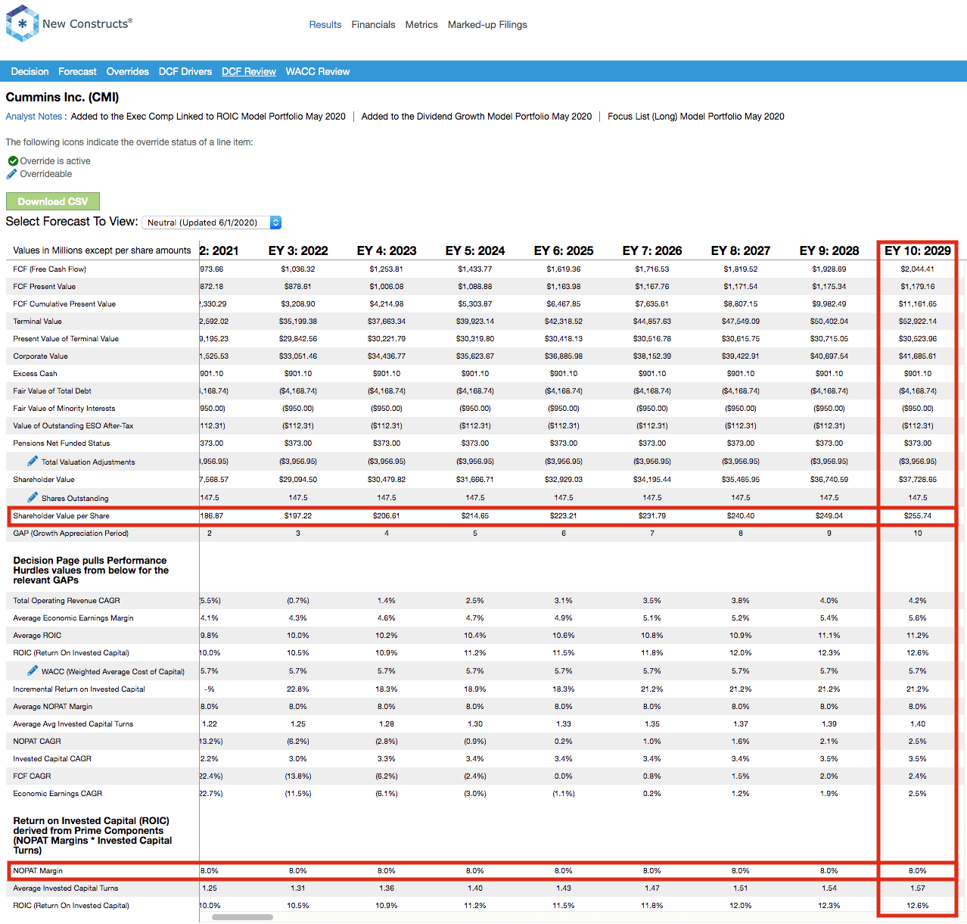
Task: Click the Terminal Value row label
Action: [38, 322]
